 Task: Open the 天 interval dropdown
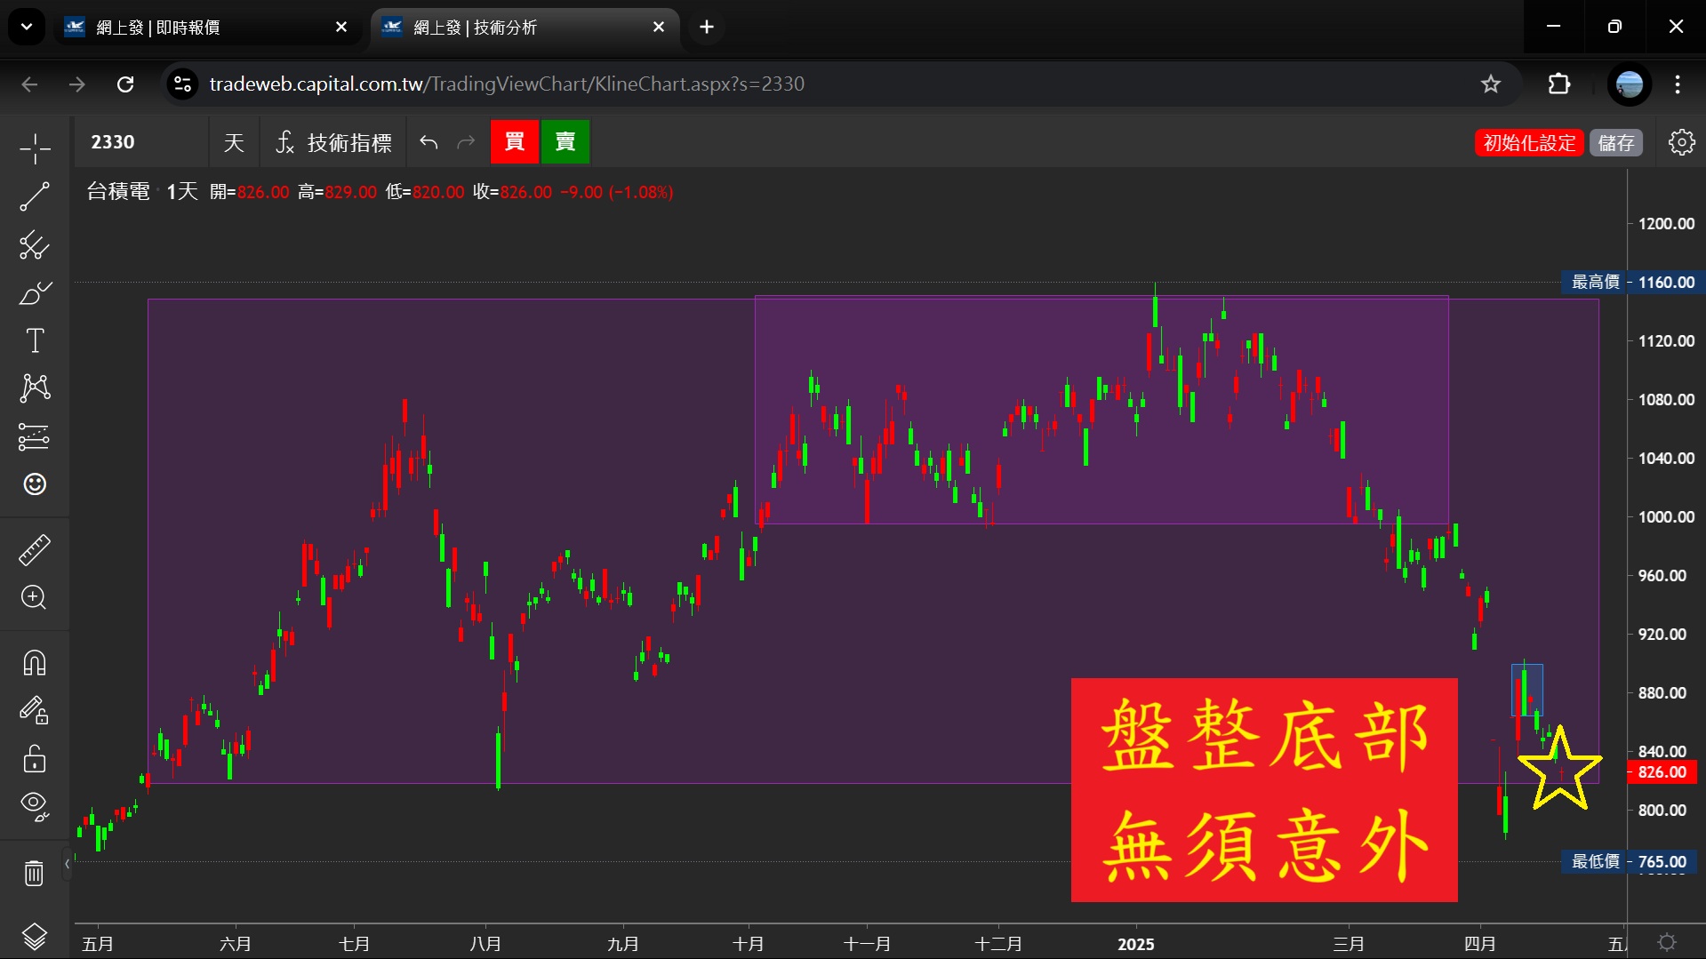pos(234,142)
